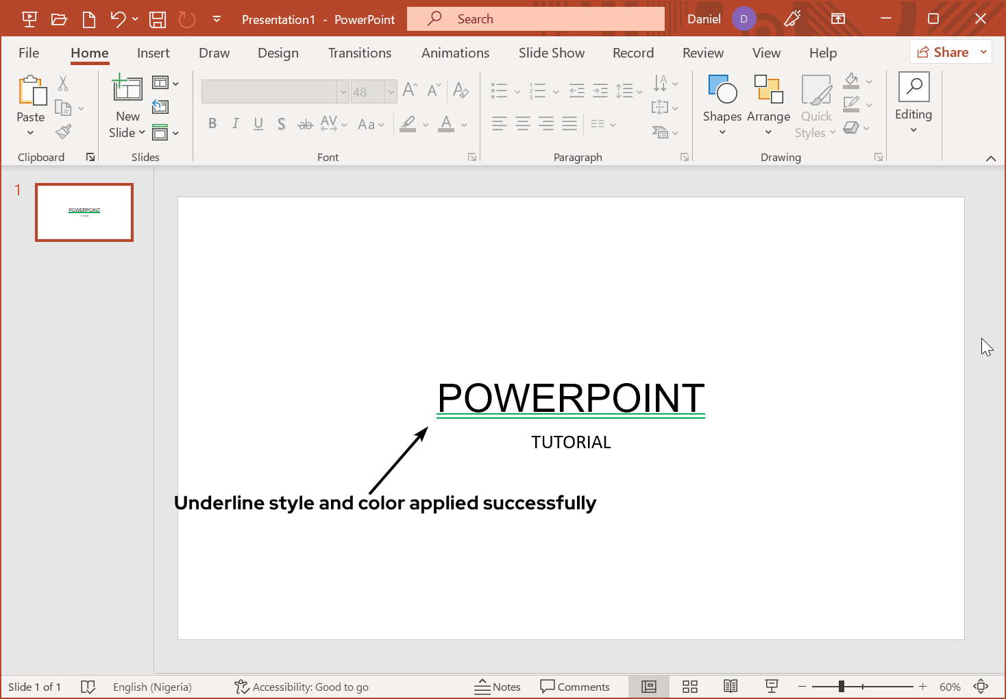Click the Reading View icon in the status bar
1006x699 pixels.
tap(731, 686)
